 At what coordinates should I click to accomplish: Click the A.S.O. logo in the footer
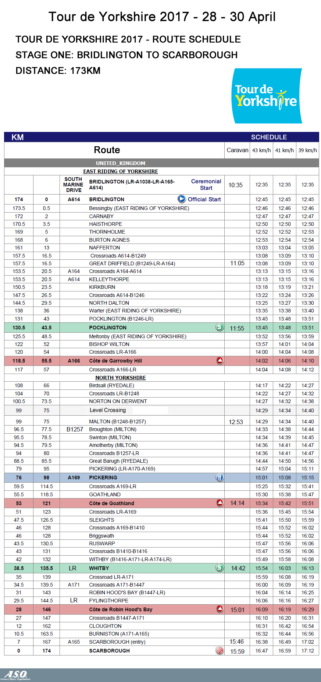coord(15,675)
